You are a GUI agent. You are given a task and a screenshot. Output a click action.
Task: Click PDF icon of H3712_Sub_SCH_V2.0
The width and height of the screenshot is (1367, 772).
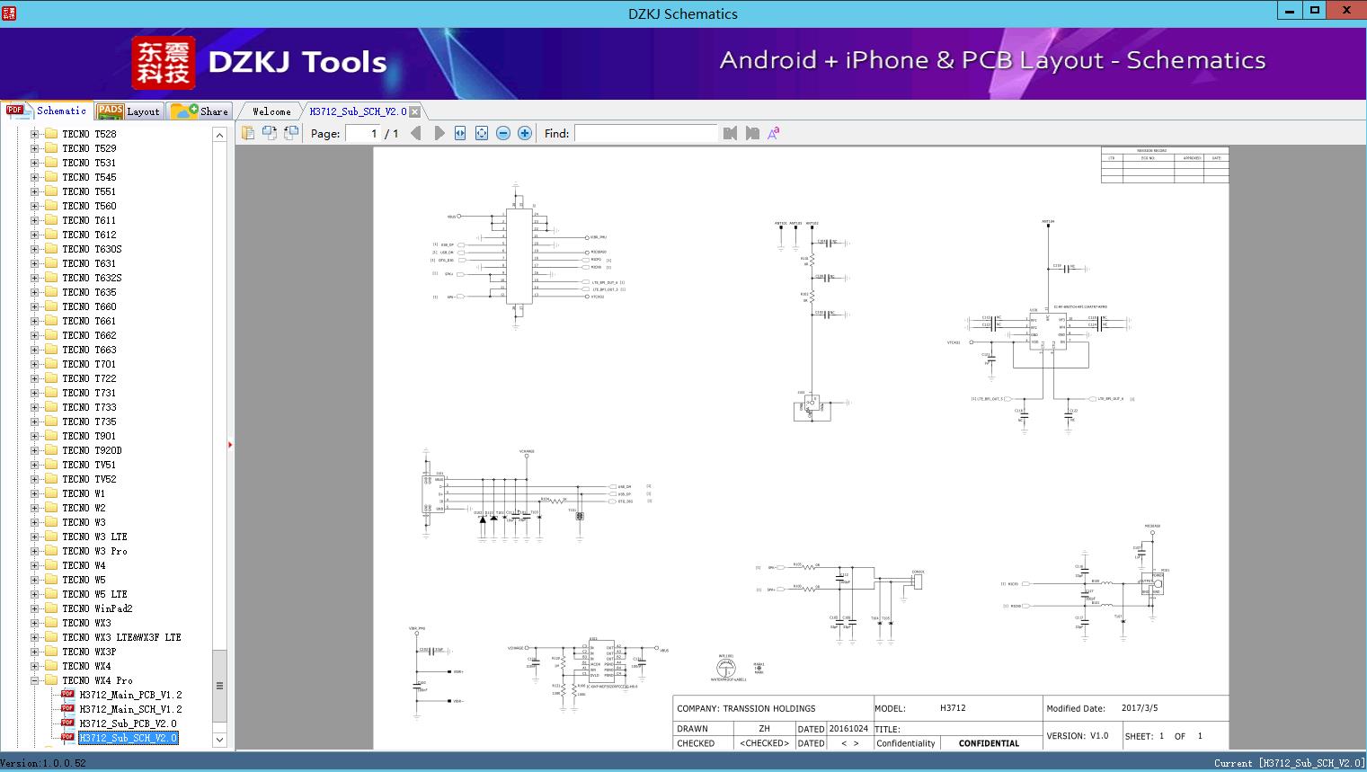coord(67,738)
